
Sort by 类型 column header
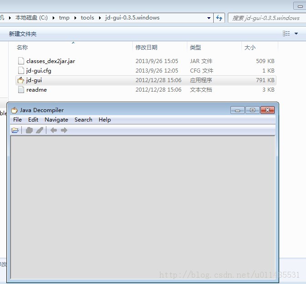196,47
